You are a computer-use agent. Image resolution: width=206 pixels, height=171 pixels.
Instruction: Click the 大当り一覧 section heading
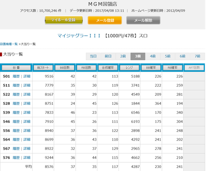coord(13,54)
